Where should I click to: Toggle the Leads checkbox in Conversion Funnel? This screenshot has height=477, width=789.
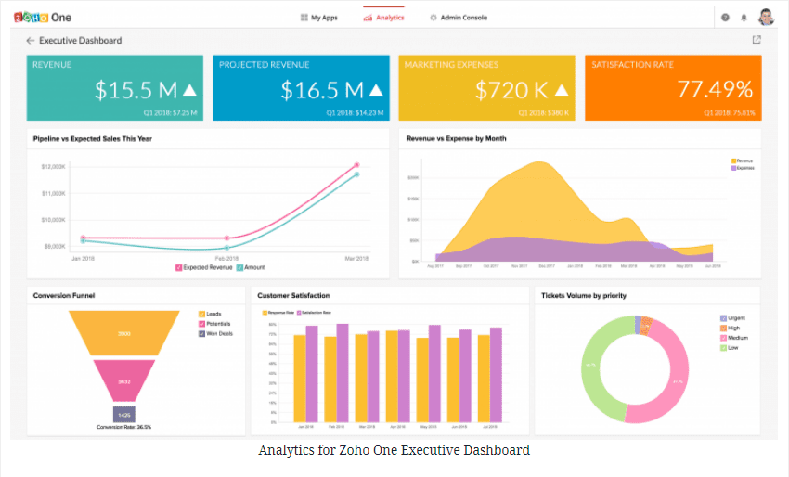201,315
